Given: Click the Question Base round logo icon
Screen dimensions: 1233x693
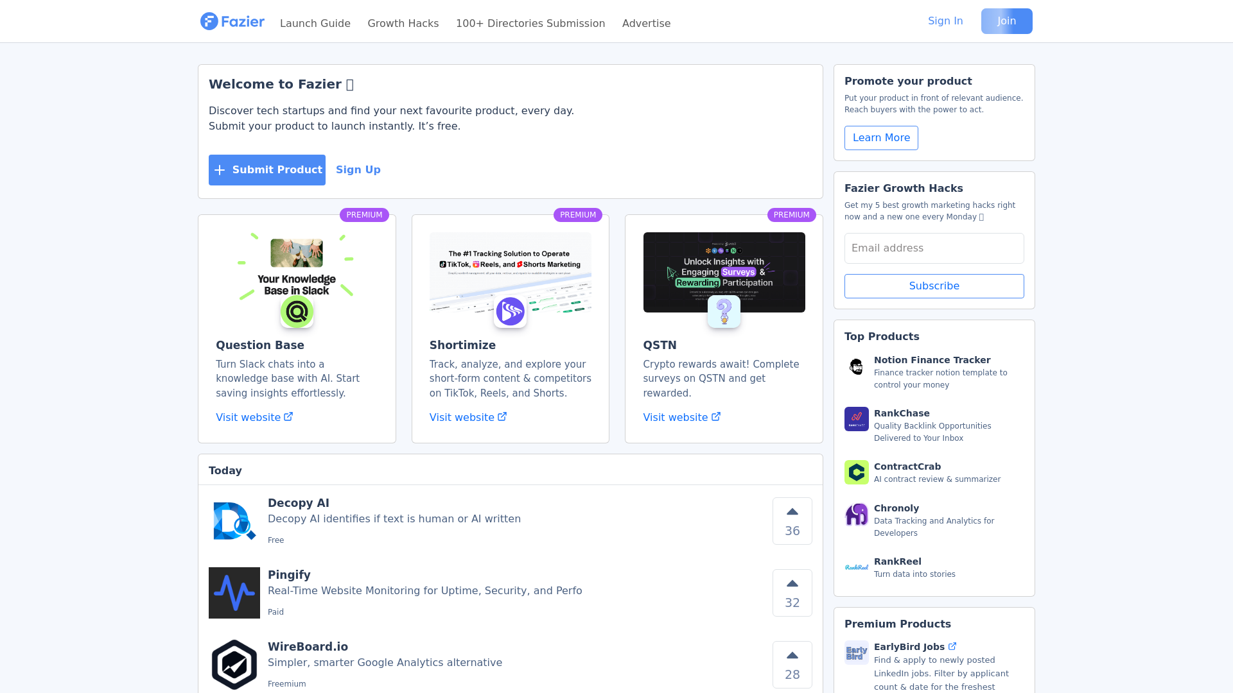Looking at the screenshot, I should tap(297, 312).
